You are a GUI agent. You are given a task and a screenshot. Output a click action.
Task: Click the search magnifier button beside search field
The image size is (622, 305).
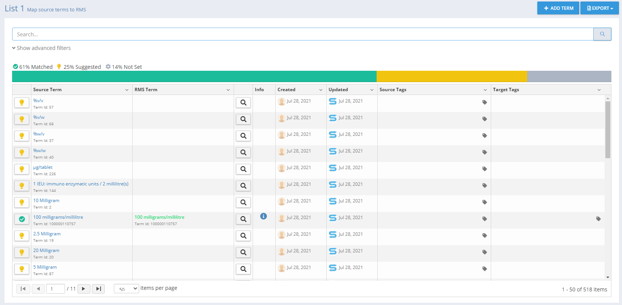tap(602, 34)
